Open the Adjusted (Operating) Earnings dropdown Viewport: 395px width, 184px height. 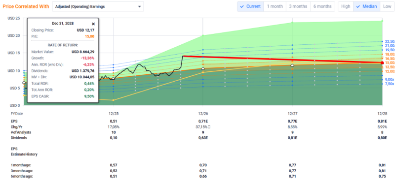(x=98, y=7)
